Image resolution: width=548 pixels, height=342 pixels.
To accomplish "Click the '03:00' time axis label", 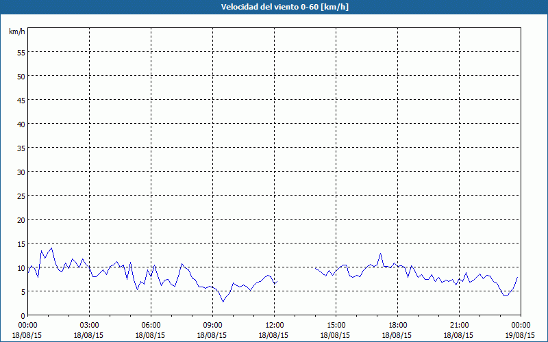I will (x=89, y=326).
